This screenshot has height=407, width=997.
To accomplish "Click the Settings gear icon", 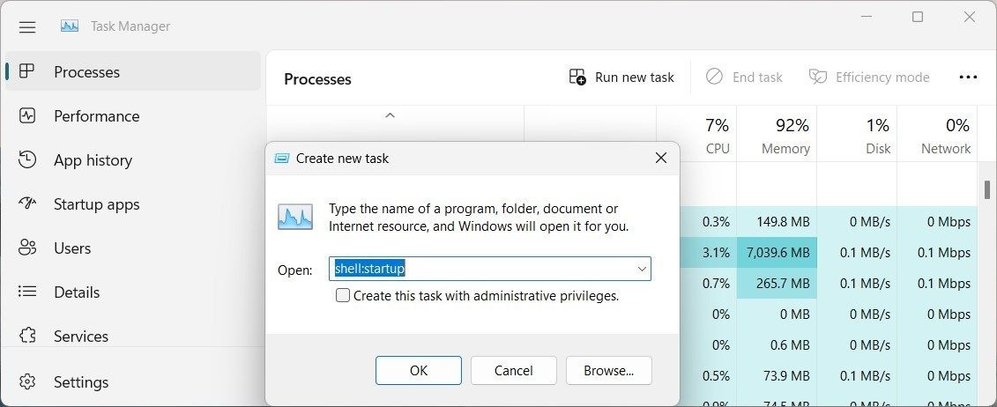I will click(x=26, y=381).
